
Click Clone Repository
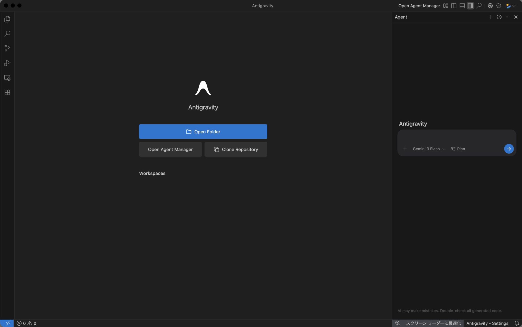235,149
